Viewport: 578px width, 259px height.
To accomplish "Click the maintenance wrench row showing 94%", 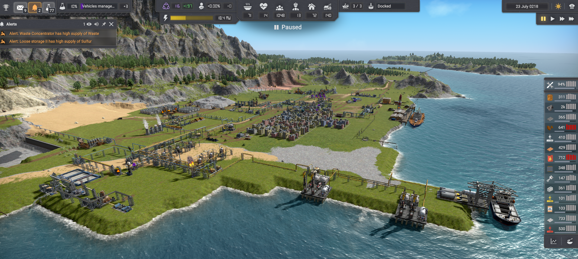I will [x=561, y=84].
